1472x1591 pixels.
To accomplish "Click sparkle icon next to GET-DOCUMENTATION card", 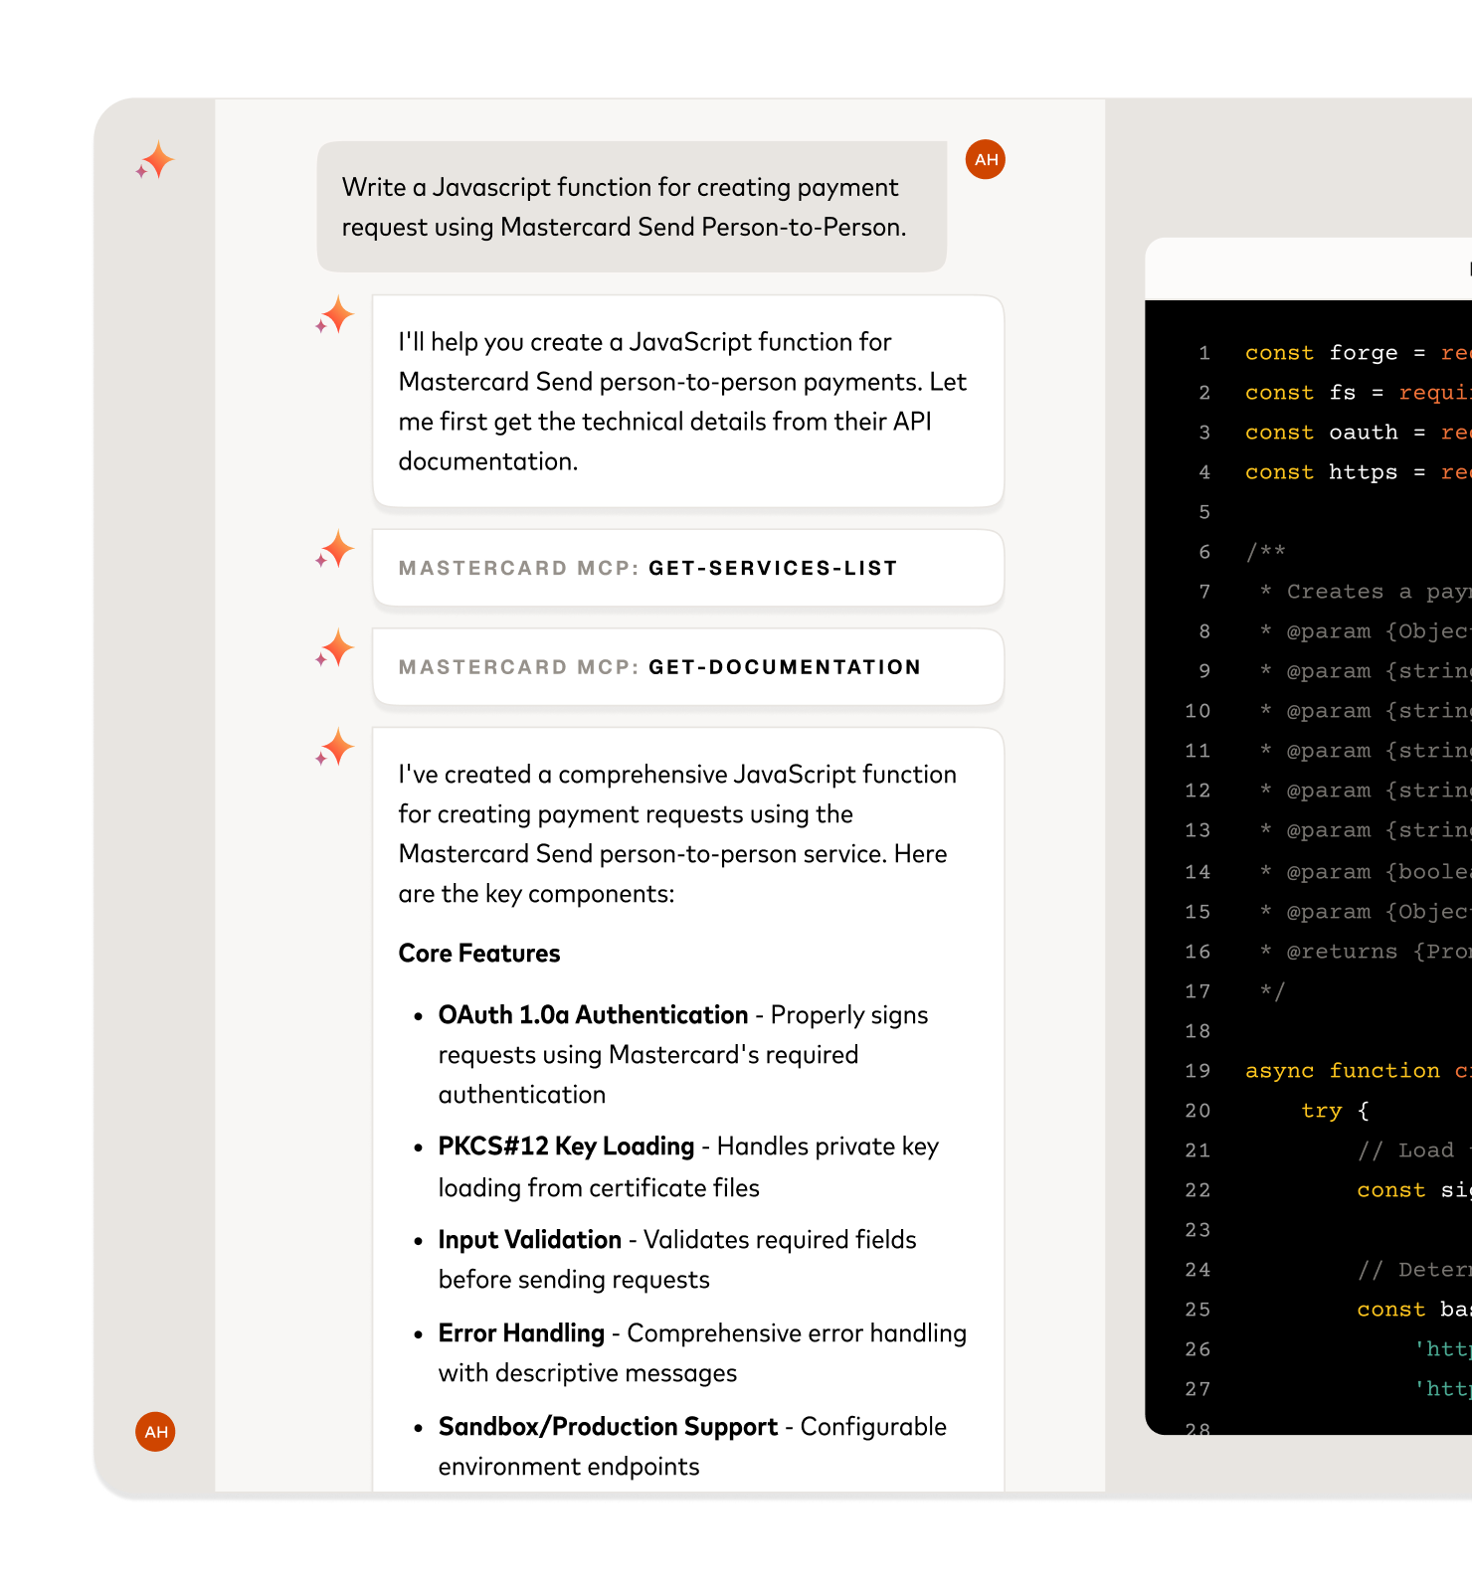I will [x=336, y=648].
